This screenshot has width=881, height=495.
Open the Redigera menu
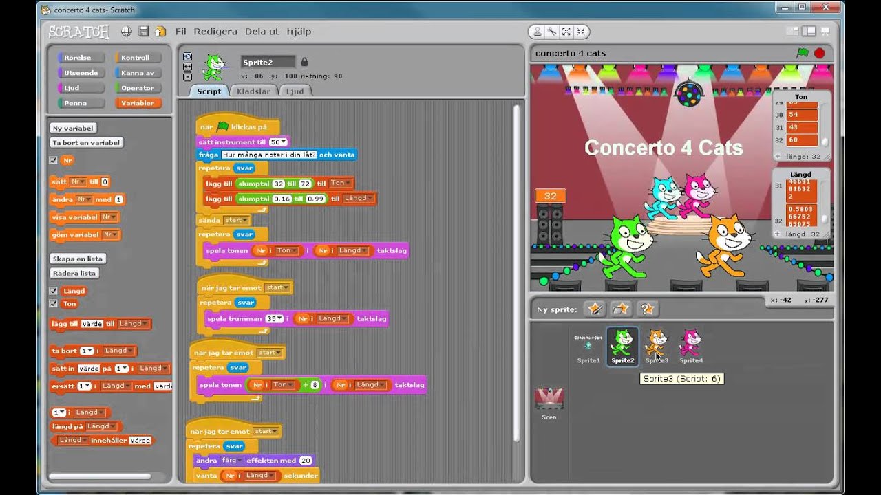[215, 32]
